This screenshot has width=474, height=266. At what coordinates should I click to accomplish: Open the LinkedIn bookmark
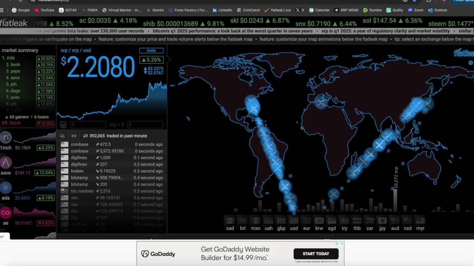(x=222, y=10)
